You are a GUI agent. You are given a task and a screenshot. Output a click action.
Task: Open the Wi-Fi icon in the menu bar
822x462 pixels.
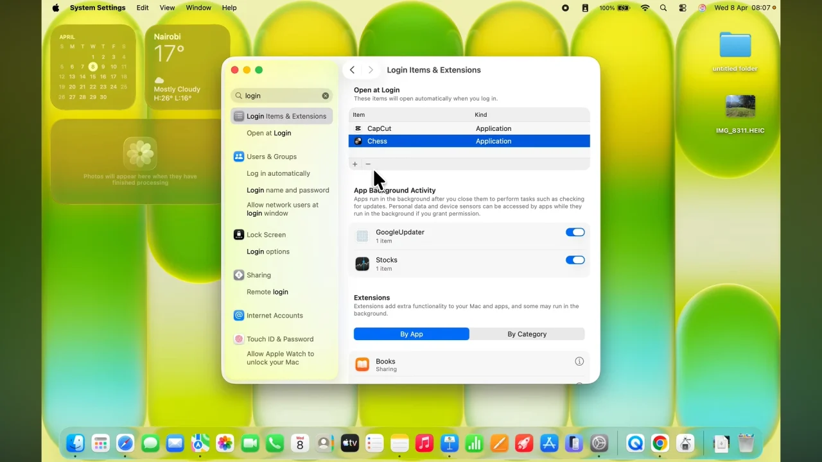pyautogui.click(x=645, y=8)
